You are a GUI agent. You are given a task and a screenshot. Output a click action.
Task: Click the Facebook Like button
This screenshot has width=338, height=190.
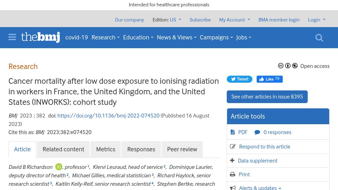[x=269, y=79]
